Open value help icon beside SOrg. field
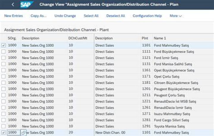 (x=23, y=133)
